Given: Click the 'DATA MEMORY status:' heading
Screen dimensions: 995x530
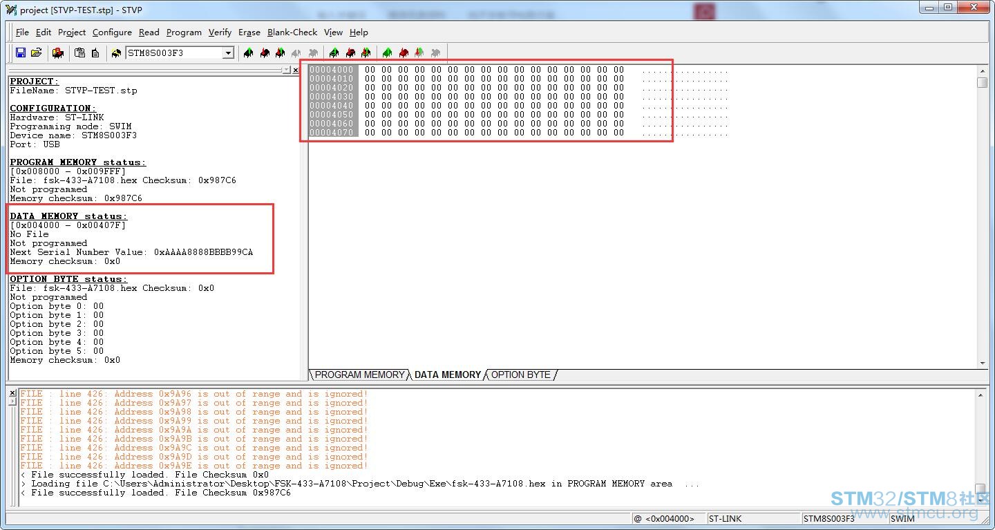Looking at the screenshot, I should (x=68, y=216).
